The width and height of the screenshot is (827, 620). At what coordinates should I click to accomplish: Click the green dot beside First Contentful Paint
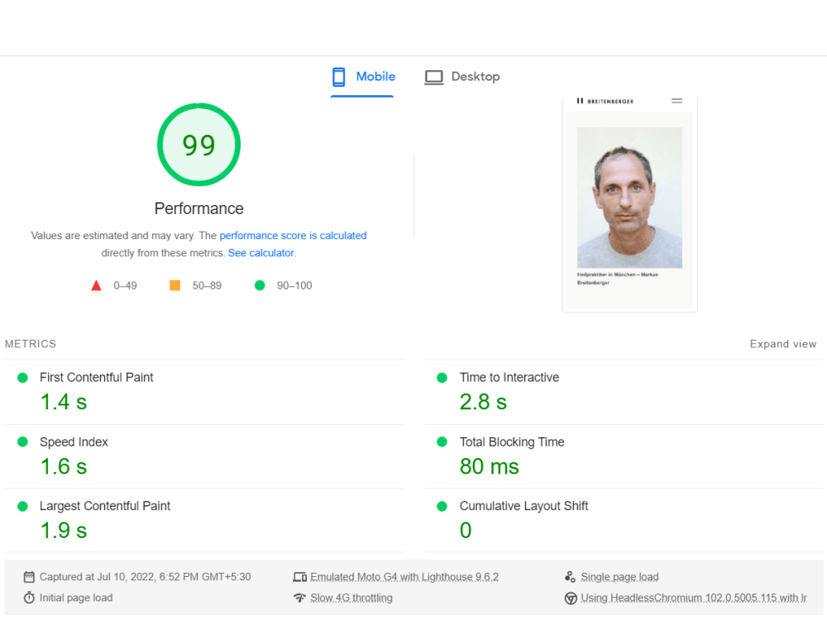pyautogui.click(x=22, y=378)
